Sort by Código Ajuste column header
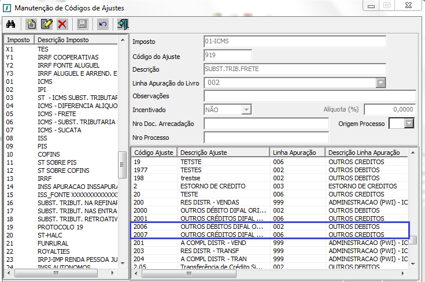Screen dimensions: 425x282 pos(153,153)
